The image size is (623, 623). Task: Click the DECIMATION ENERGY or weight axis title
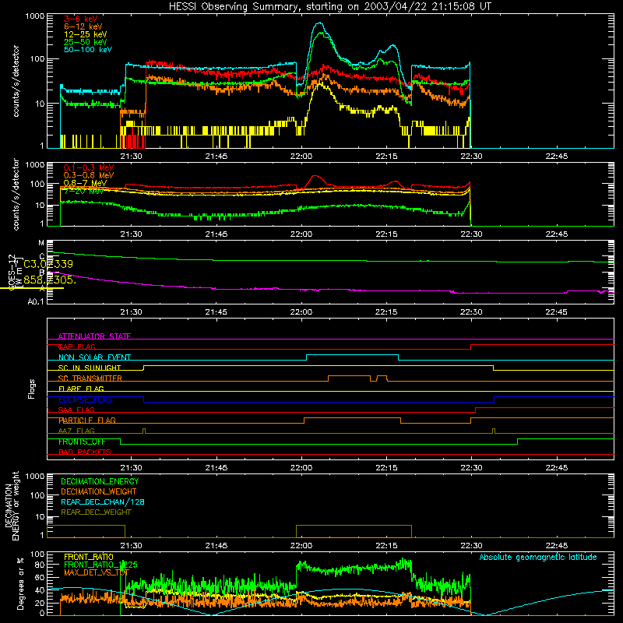pos(12,505)
